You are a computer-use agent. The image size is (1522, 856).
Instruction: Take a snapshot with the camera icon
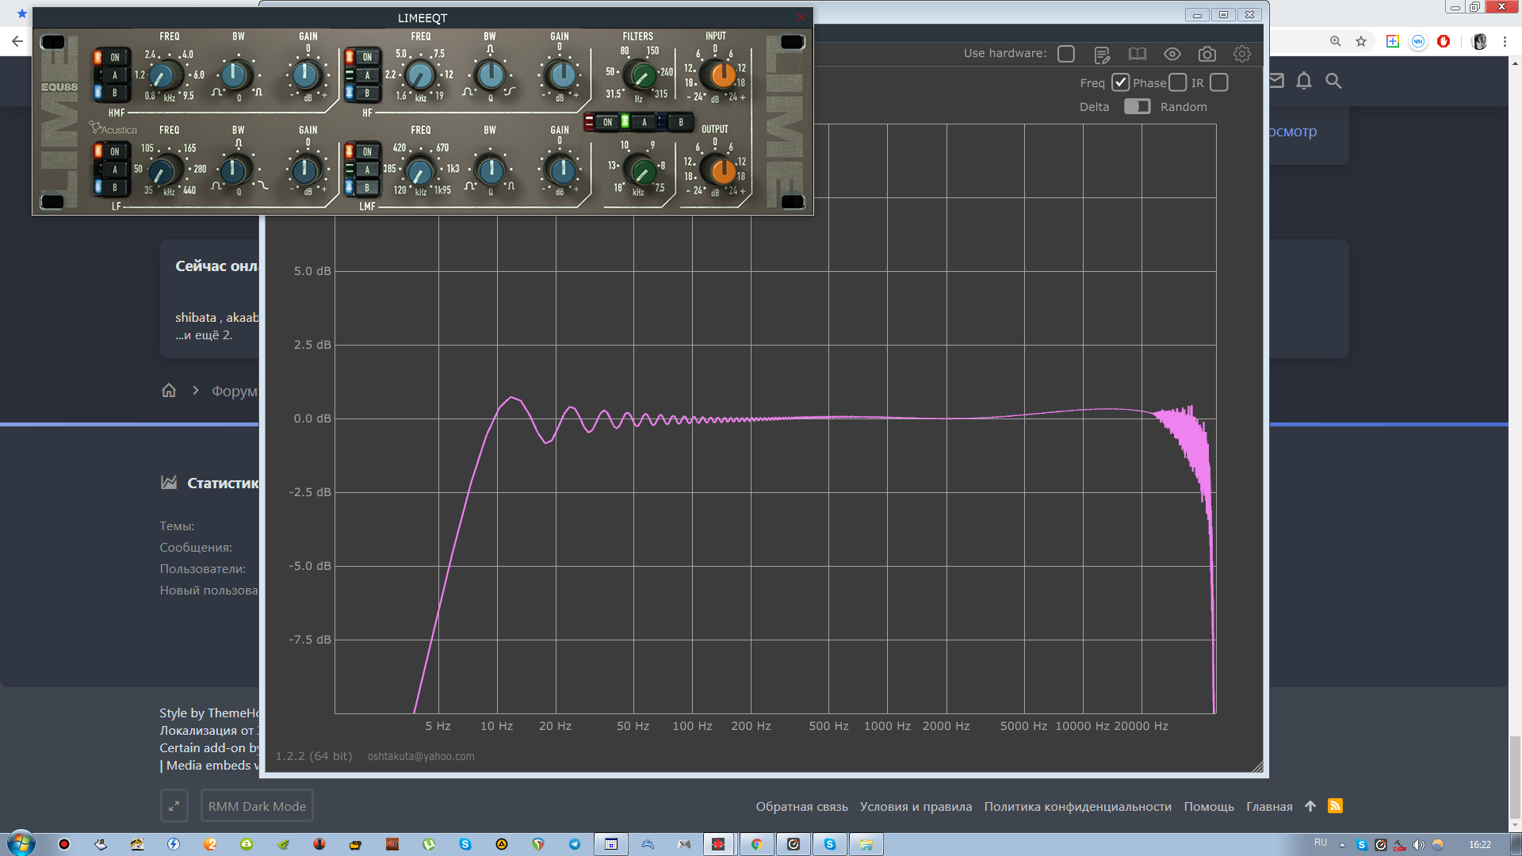(1207, 54)
